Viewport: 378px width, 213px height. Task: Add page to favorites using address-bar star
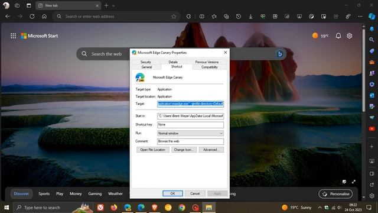tap(174, 17)
